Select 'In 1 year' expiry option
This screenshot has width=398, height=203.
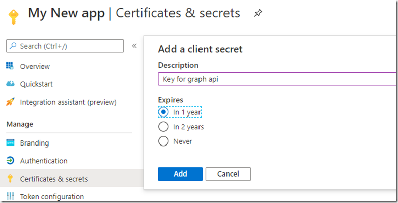[x=180, y=112]
